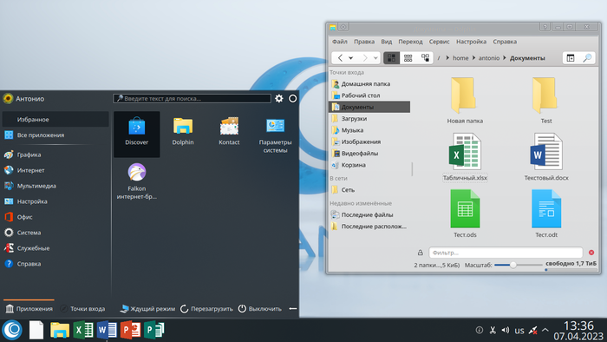Launch Word from the taskbar
This screenshot has height=342, width=607.
click(x=107, y=331)
